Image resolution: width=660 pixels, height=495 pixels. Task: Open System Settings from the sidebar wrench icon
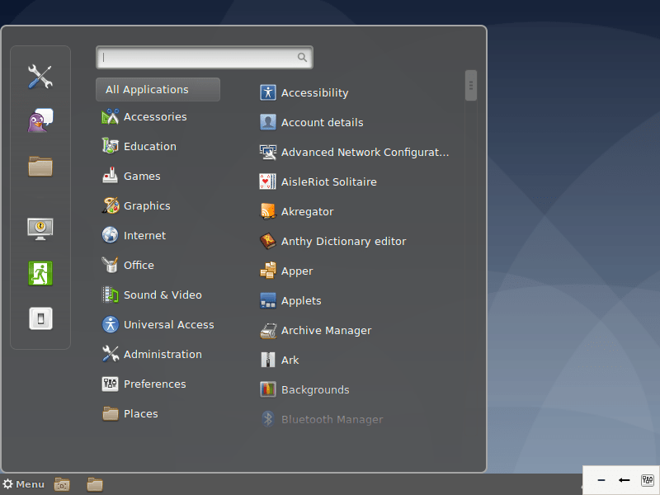point(38,77)
